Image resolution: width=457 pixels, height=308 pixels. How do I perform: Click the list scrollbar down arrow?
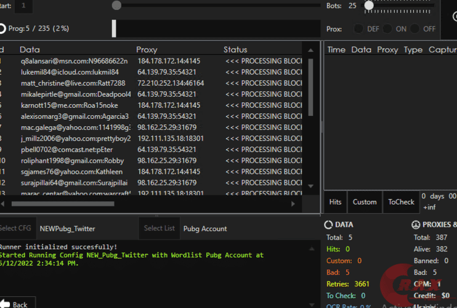[x=310, y=185]
